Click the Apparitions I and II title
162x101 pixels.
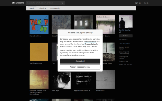82,90
